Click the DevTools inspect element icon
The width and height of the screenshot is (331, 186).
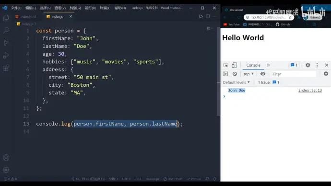[x=225, y=65]
